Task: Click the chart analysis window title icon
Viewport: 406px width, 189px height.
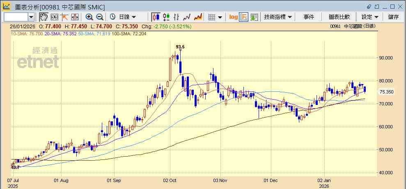Action: pyautogui.click(x=7, y=7)
